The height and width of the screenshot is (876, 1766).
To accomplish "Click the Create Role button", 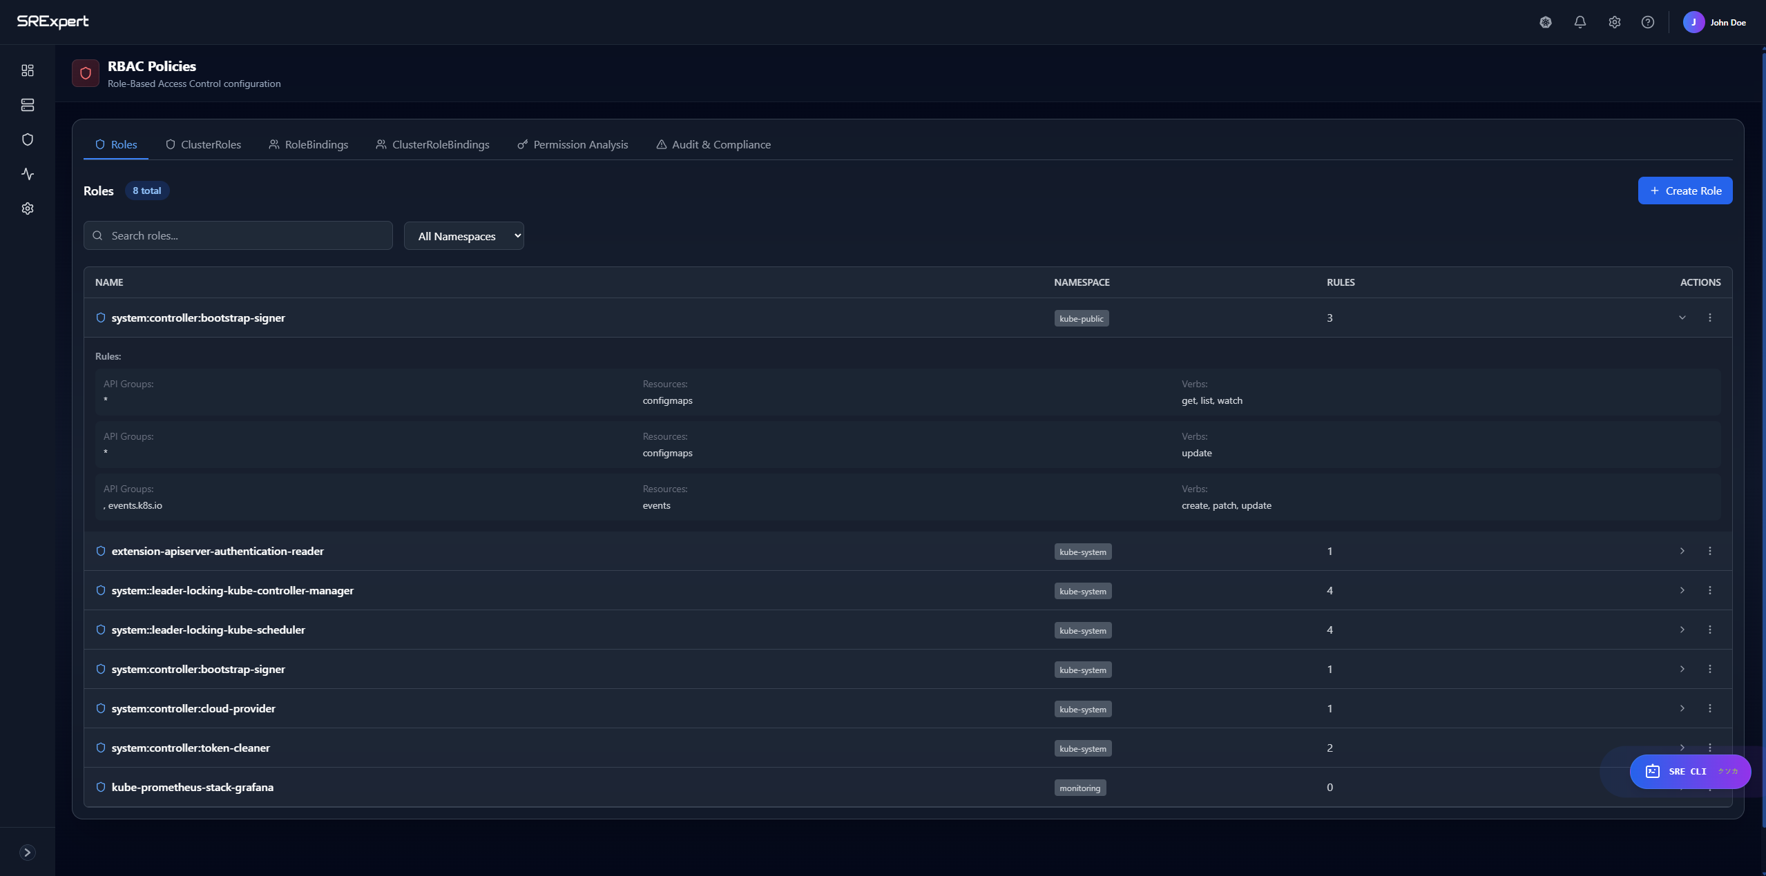I will (x=1685, y=190).
